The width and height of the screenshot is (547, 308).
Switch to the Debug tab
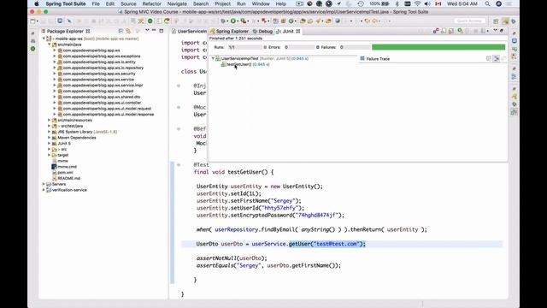[262, 31]
